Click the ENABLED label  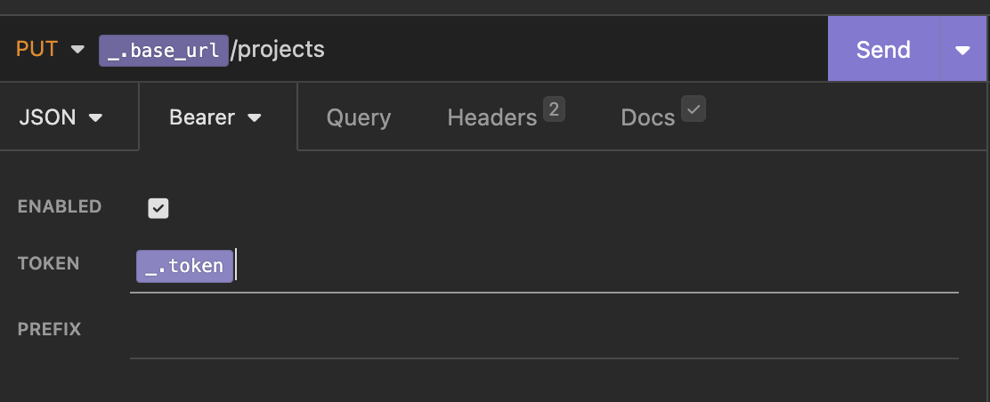(60, 207)
